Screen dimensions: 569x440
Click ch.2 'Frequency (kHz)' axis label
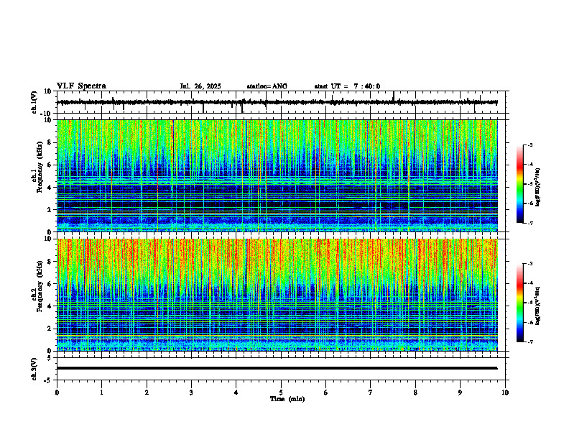point(40,286)
